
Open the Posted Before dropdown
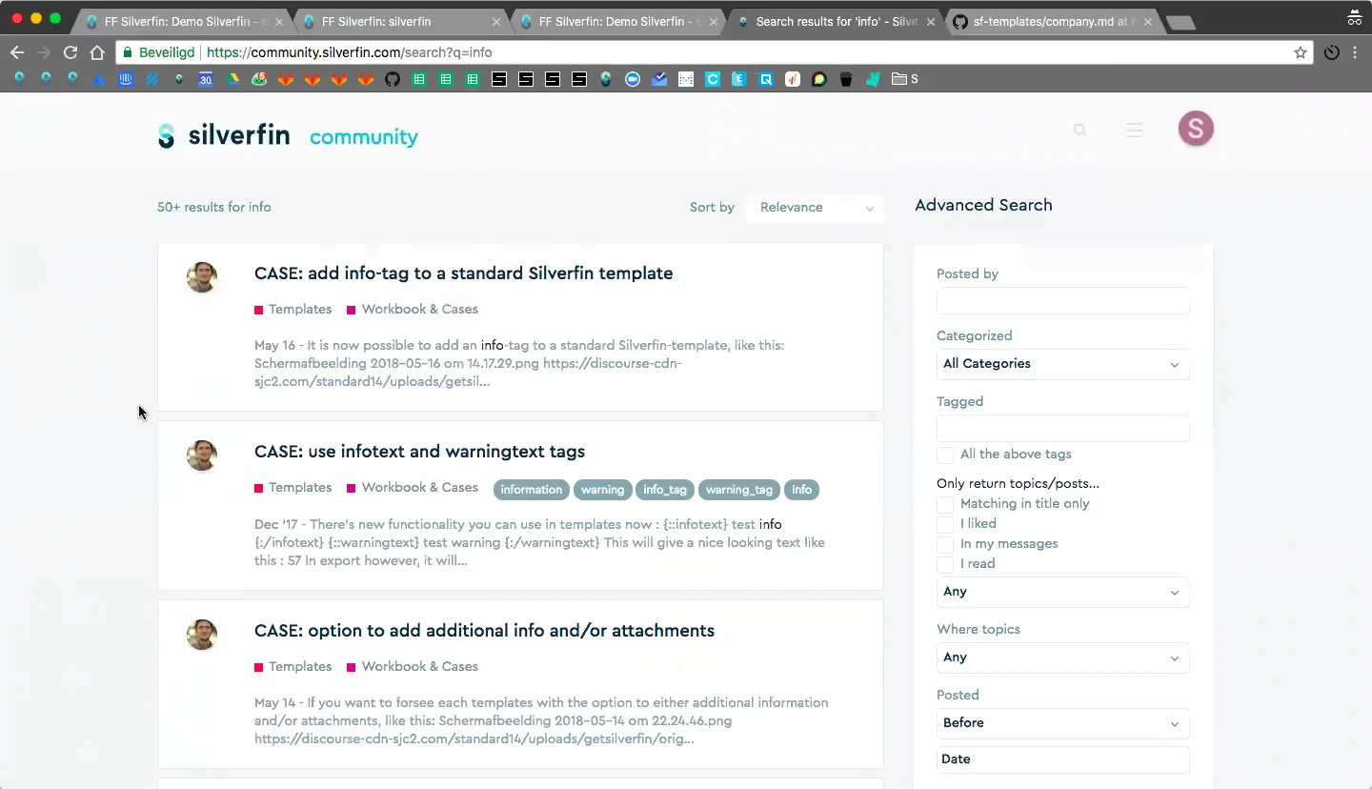click(x=1062, y=723)
